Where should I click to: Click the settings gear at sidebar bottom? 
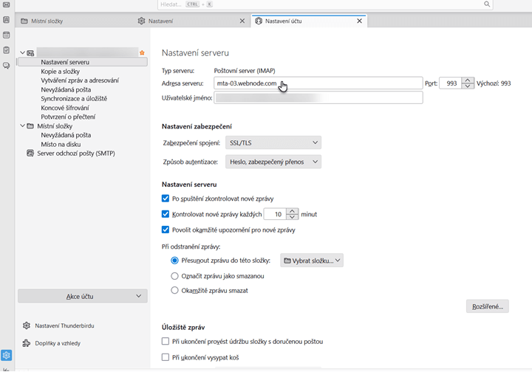7,355
